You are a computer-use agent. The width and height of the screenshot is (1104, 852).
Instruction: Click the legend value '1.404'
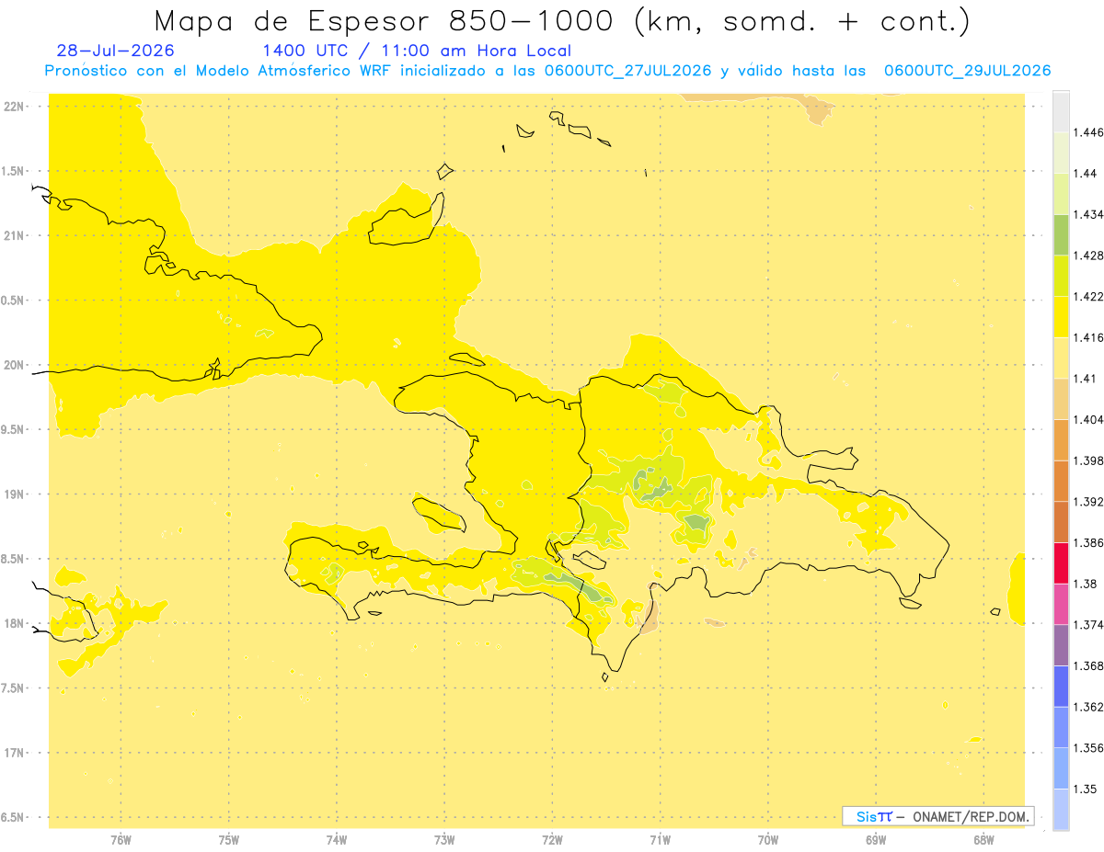tap(1088, 419)
